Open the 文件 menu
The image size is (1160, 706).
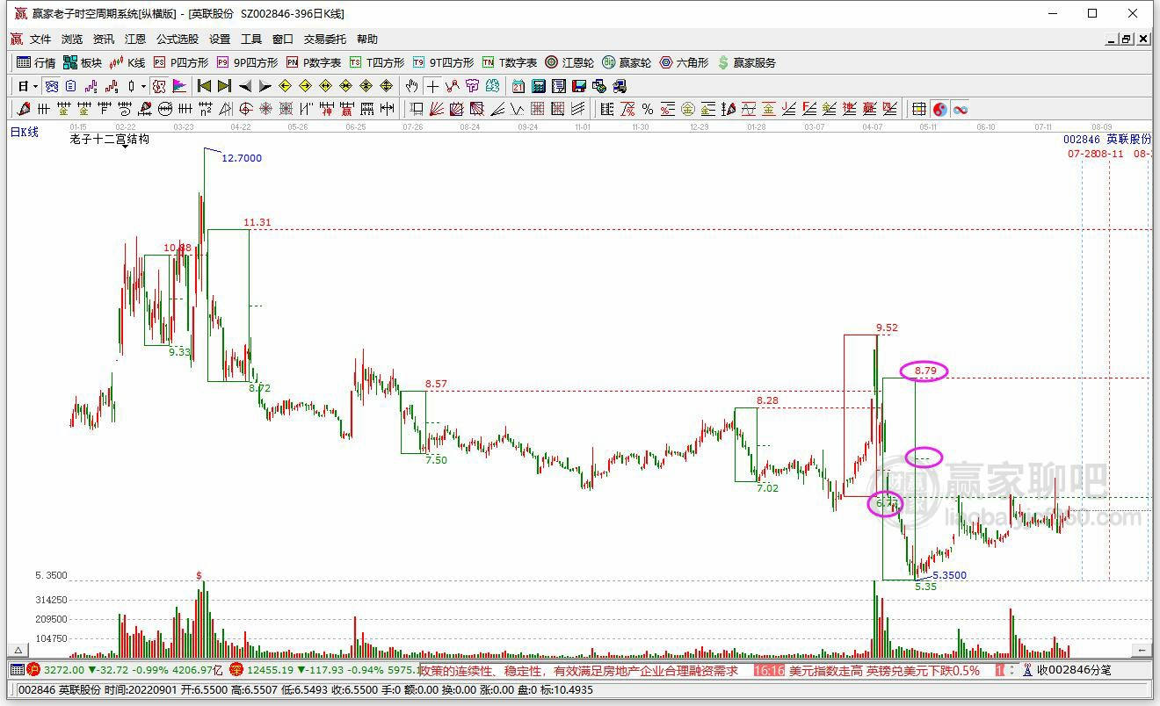point(40,39)
